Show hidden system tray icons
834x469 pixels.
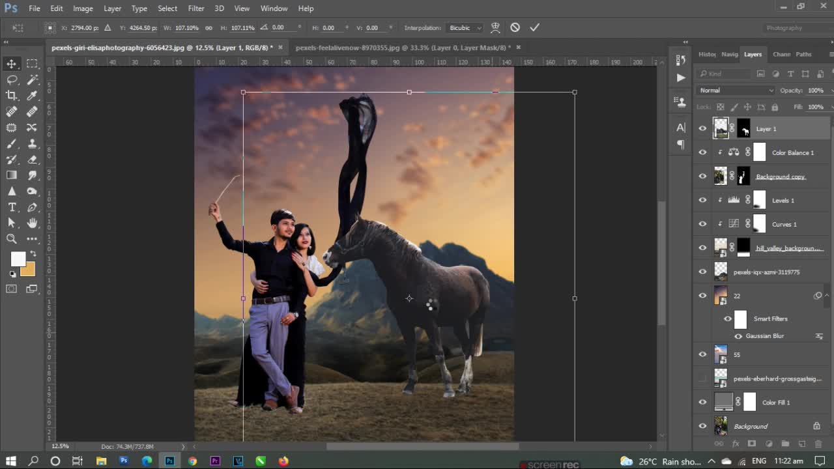coord(712,461)
